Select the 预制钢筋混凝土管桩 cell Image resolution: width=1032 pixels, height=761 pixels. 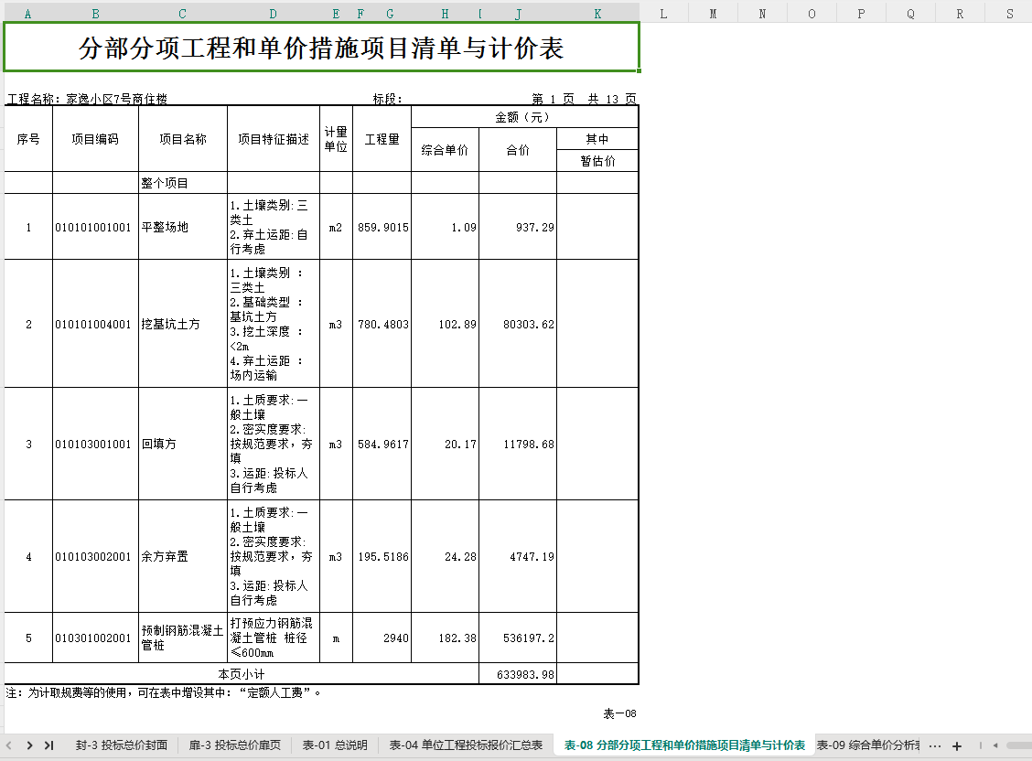(183, 638)
